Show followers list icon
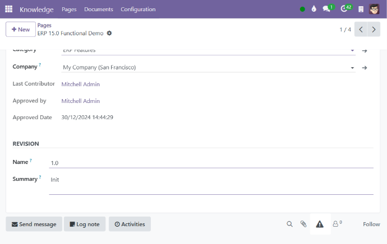Viewport: 387px width, 244px height. pos(337,224)
